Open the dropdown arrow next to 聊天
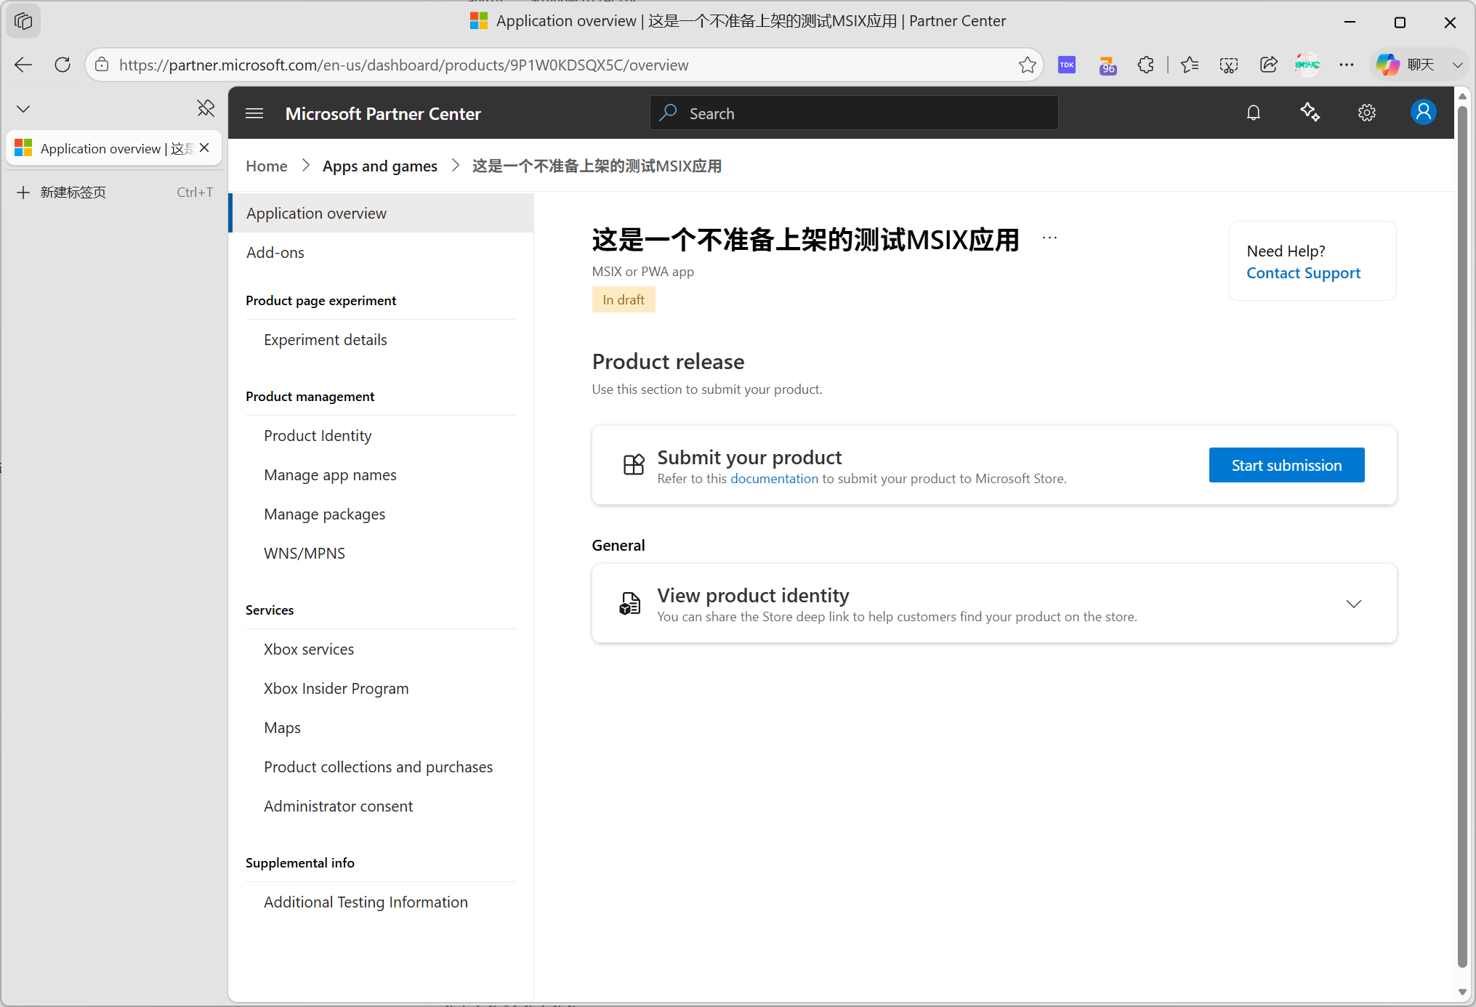Viewport: 1476px width, 1007px height. point(1457,65)
